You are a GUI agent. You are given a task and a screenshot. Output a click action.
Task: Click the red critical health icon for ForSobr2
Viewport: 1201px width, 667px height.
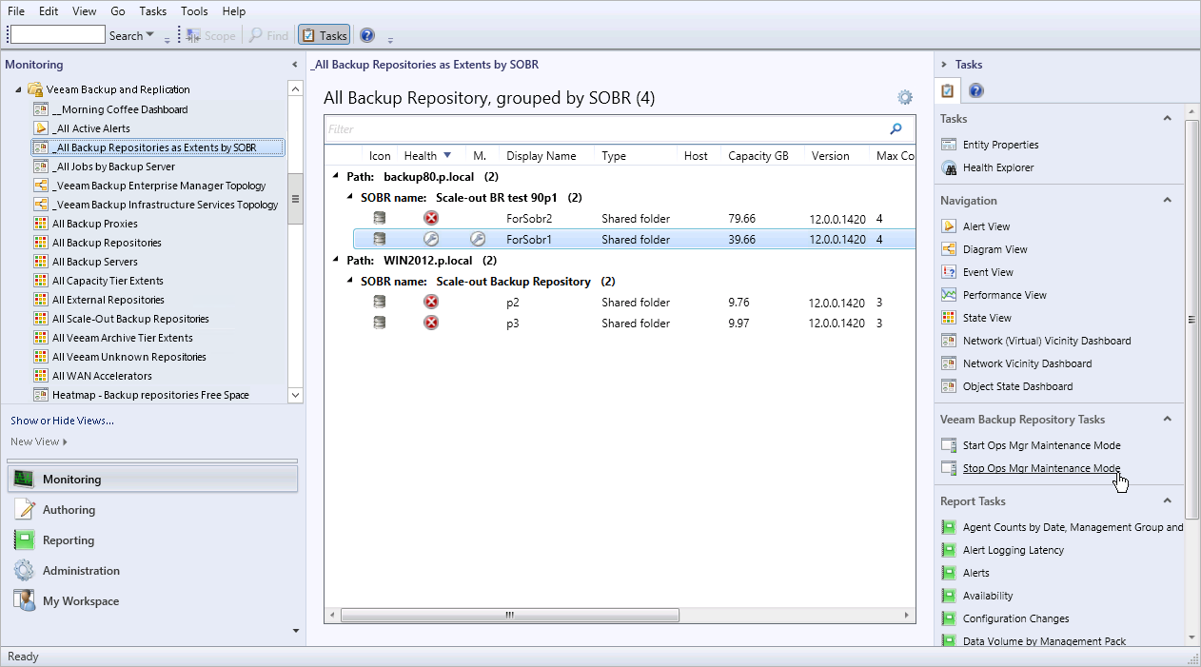click(431, 219)
